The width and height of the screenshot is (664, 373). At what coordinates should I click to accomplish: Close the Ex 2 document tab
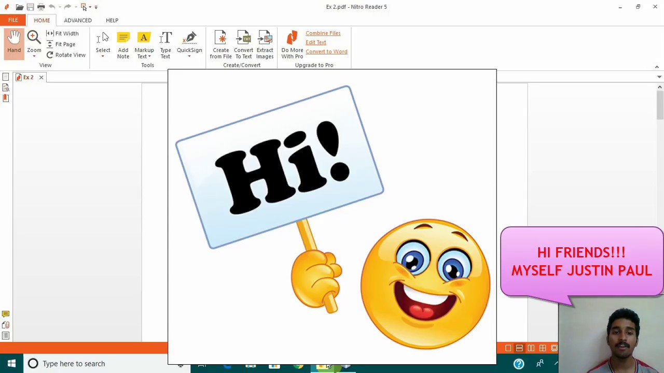41,77
